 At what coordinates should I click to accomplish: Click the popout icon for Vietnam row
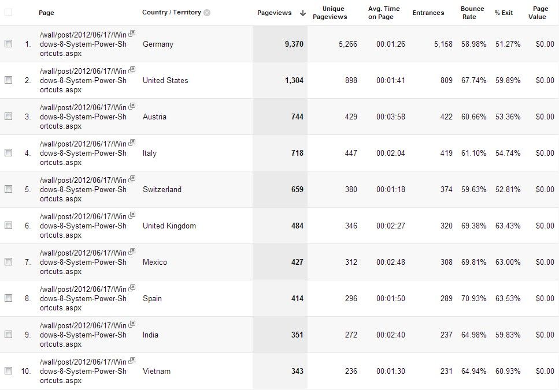(x=132, y=361)
